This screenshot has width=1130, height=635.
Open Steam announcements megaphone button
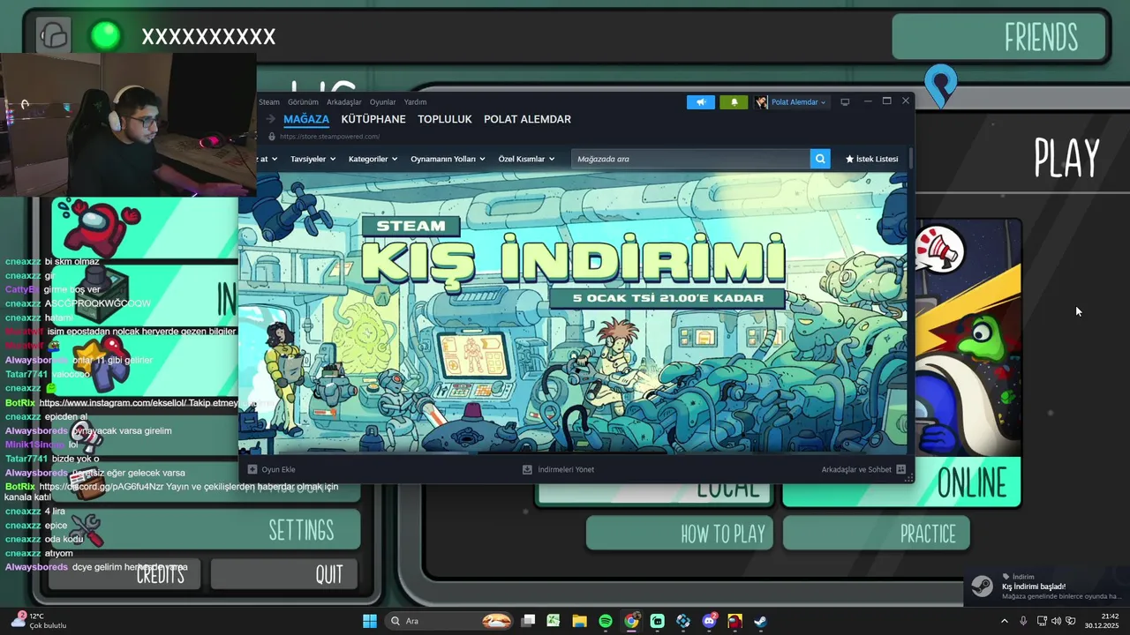click(701, 102)
